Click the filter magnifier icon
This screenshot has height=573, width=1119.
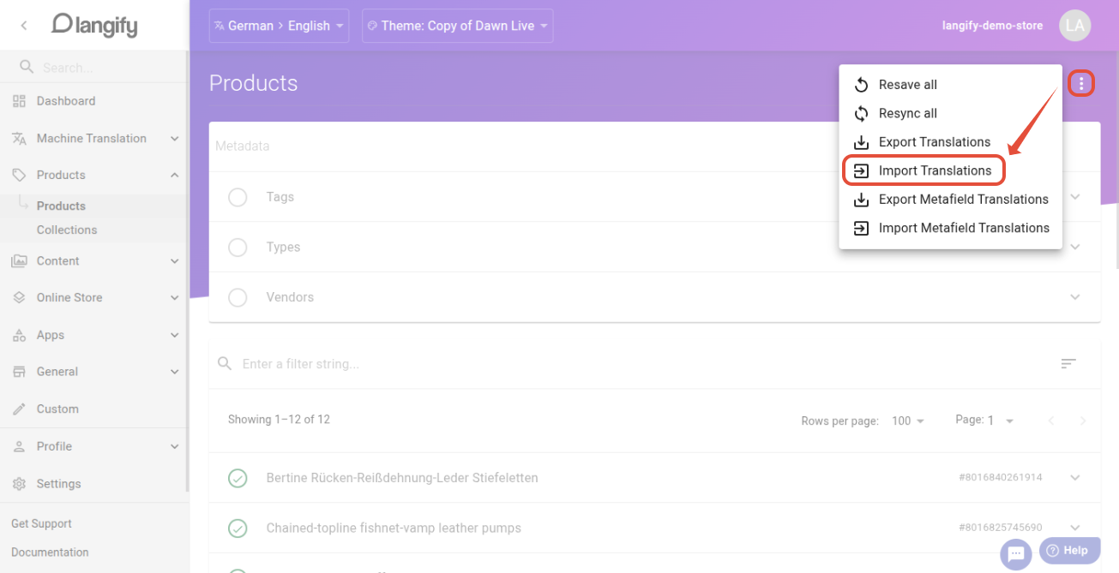click(225, 364)
